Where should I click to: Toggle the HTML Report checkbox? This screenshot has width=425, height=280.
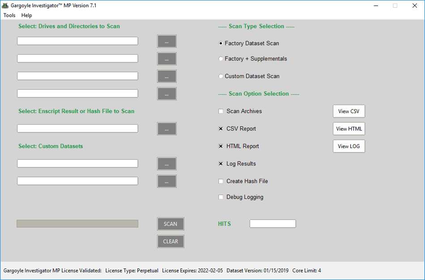(x=221, y=146)
